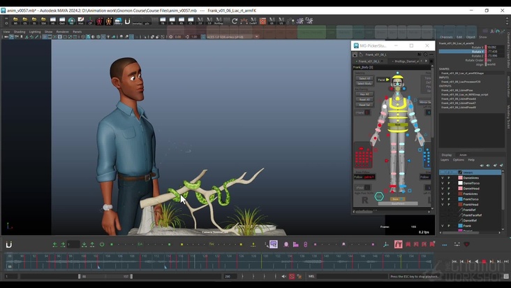Toggle visibility V of FrankTorso layer
This screenshot has width=511, height=288.
click(x=442, y=199)
